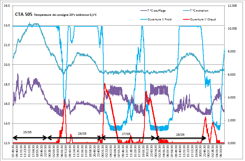This screenshot has width=245, height=161.
Task: Click the '18:55:30' time axis label
Action: 37,151
